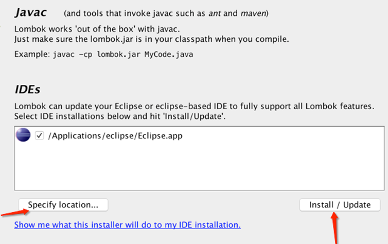388x244 pixels.
Task: Click the italic word 'maven' in the subtitle
Action: [x=253, y=13]
